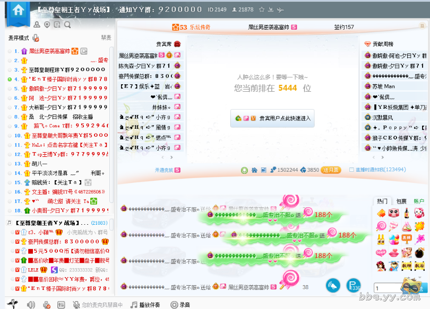Go to previous page of 贵宾席 list
The height and width of the screenshot is (309, 430).
pyautogui.click(x=162, y=157)
